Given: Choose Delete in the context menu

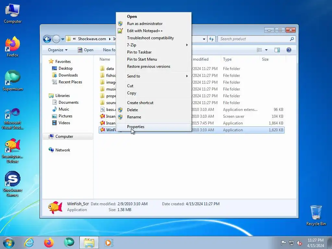Looking at the screenshot, I should 154,110.
